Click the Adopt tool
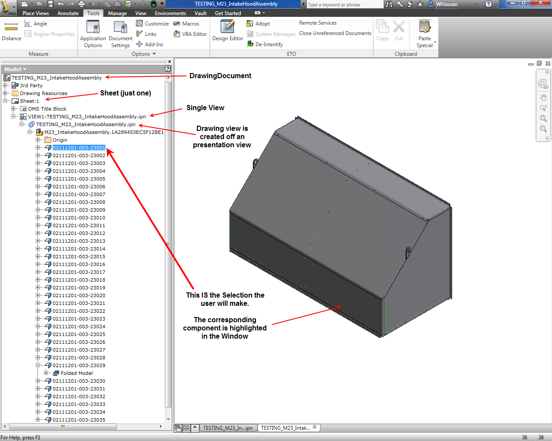Screen dimensions: 552x441 [x=258, y=24]
